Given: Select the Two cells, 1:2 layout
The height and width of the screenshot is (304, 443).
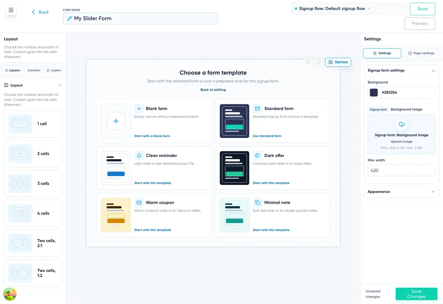Looking at the screenshot, I should pyautogui.click(x=33, y=273).
